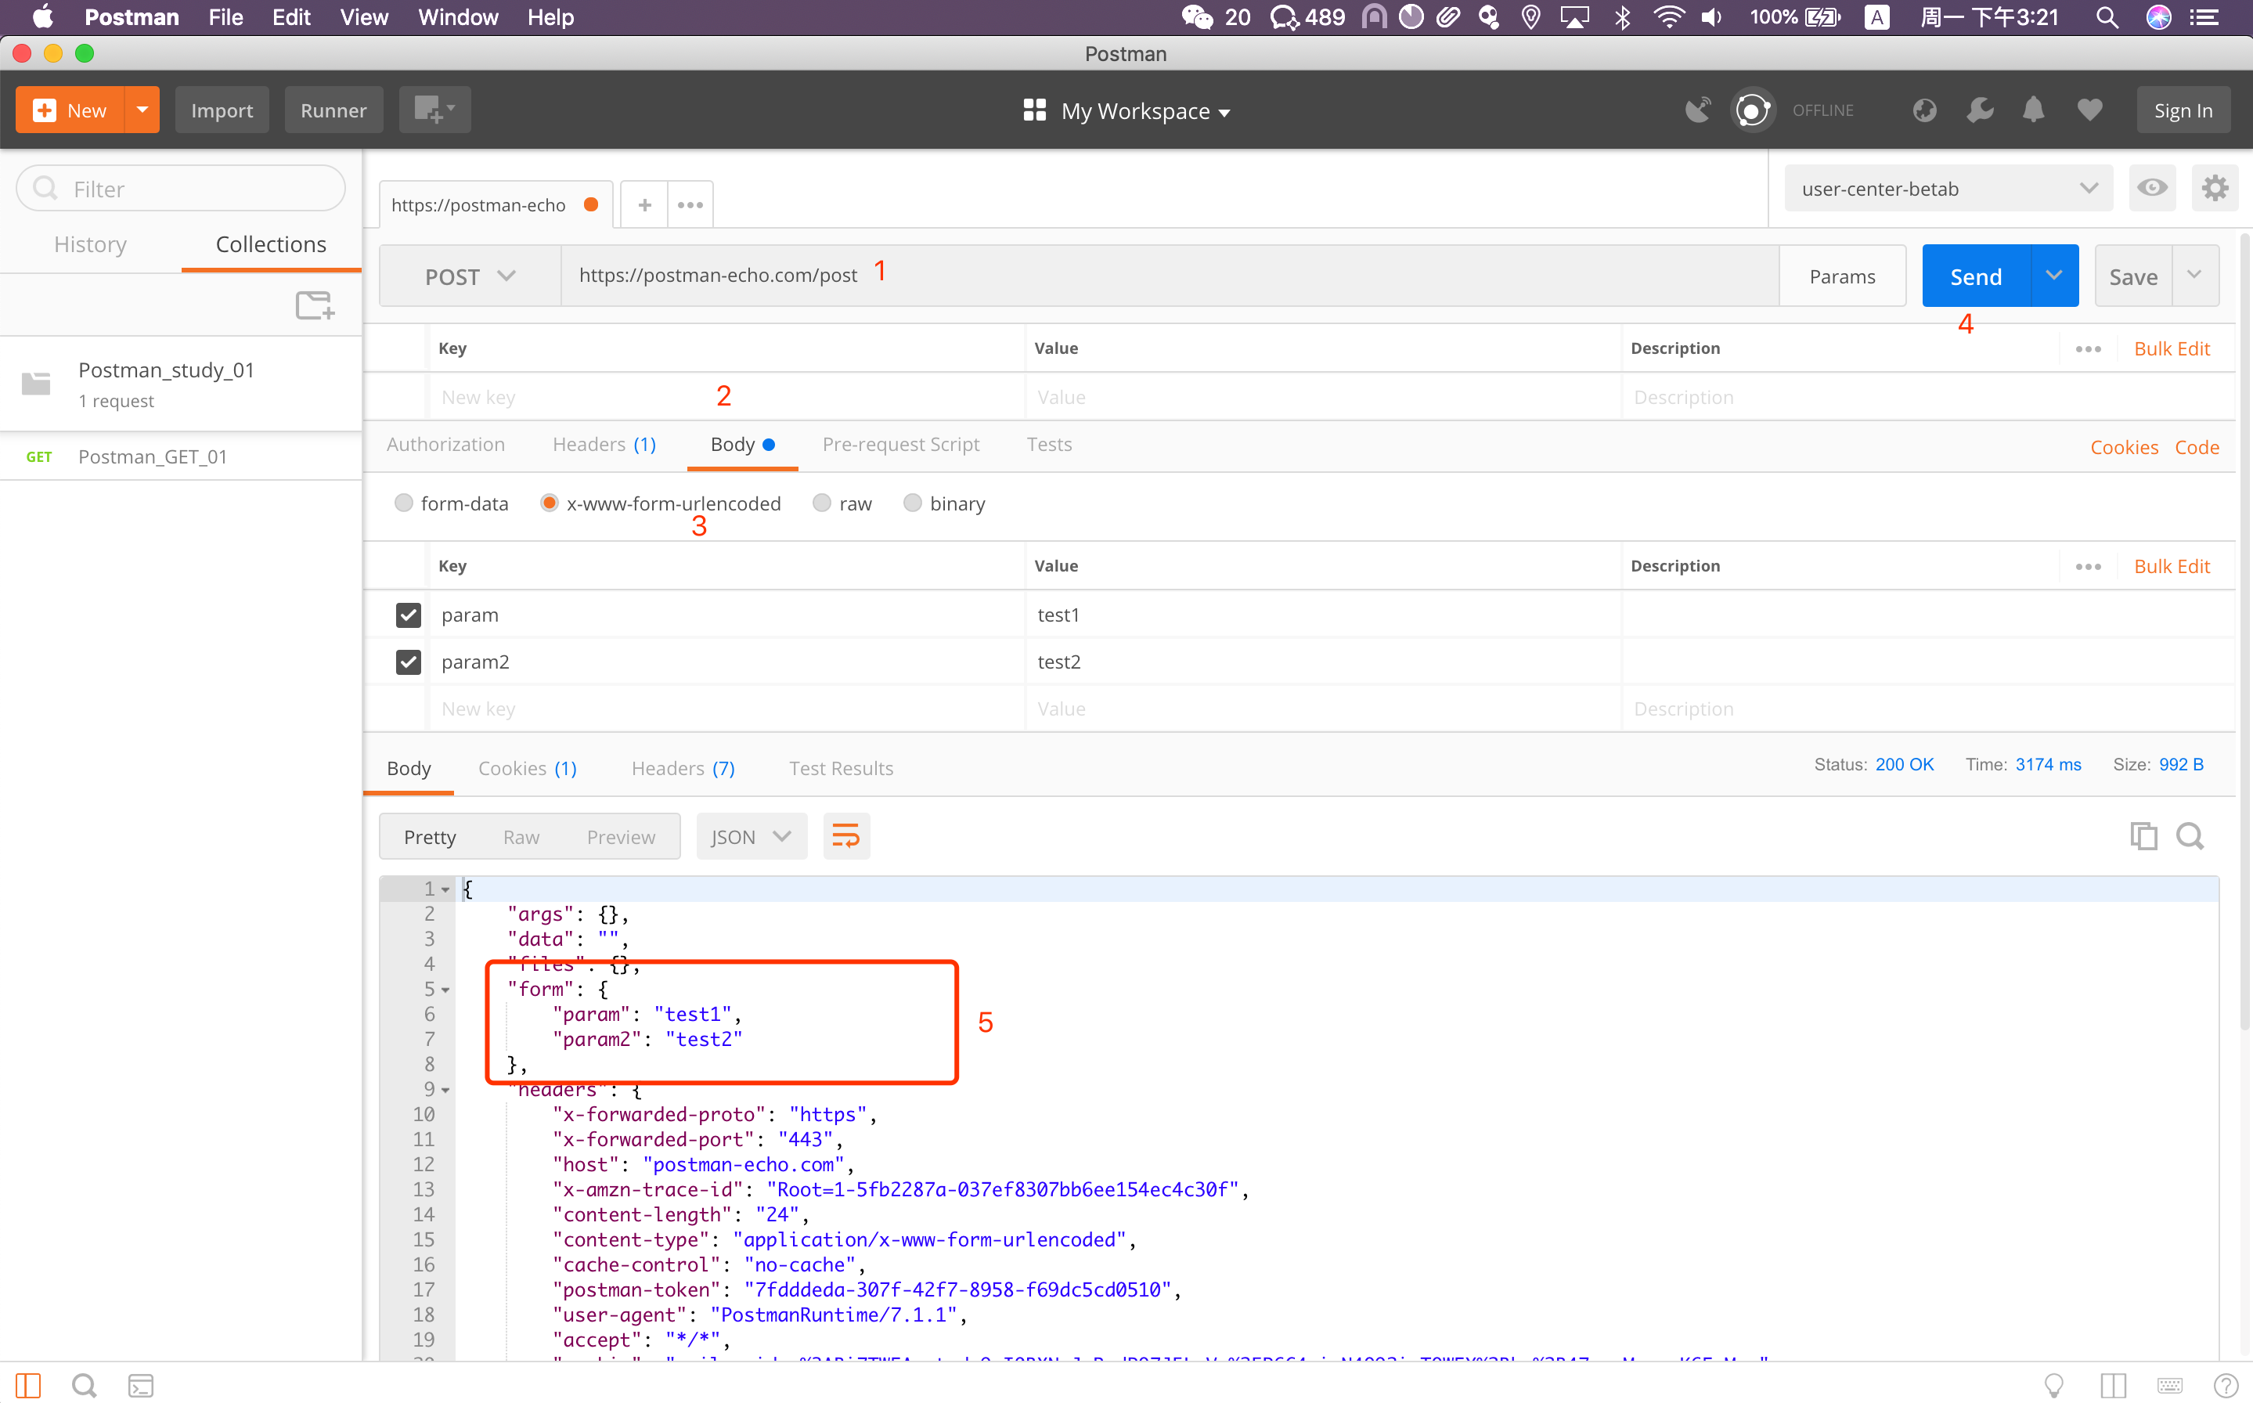Copy response to clipboard icon
2253x1403 pixels.
tap(2143, 837)
